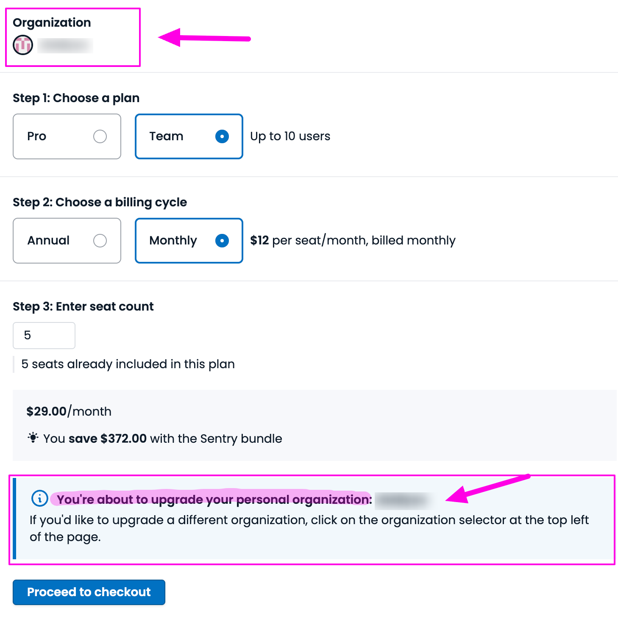Click the blurred organization name selector
The image size is (618, 633).
[x=66, y=45]
